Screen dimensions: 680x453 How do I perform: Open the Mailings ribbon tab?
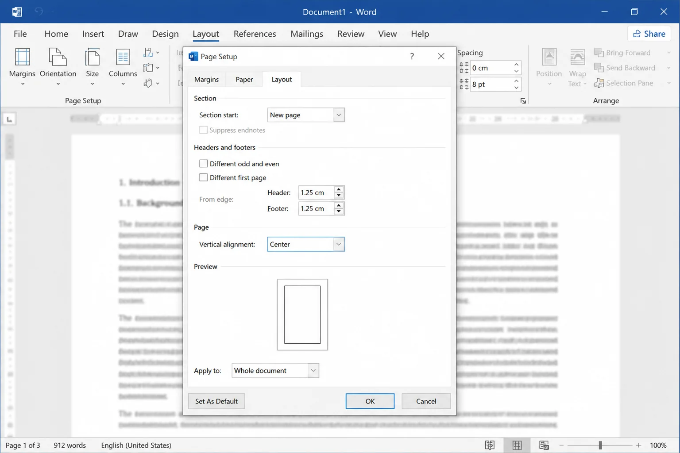[307, 34]
